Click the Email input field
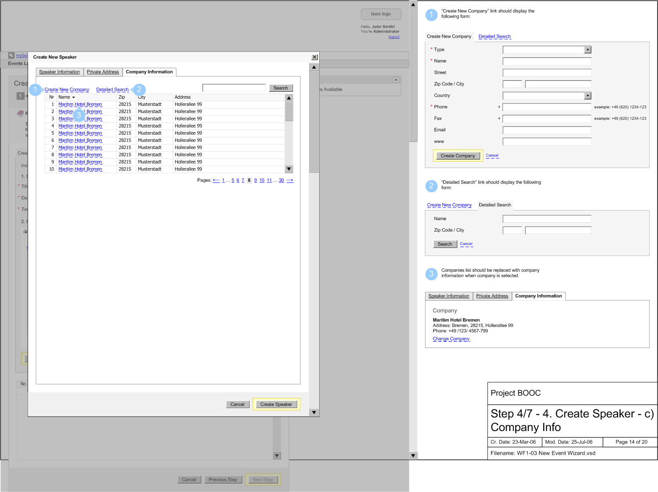The height and width of the screenshot is (492, 658). point(547,130)
